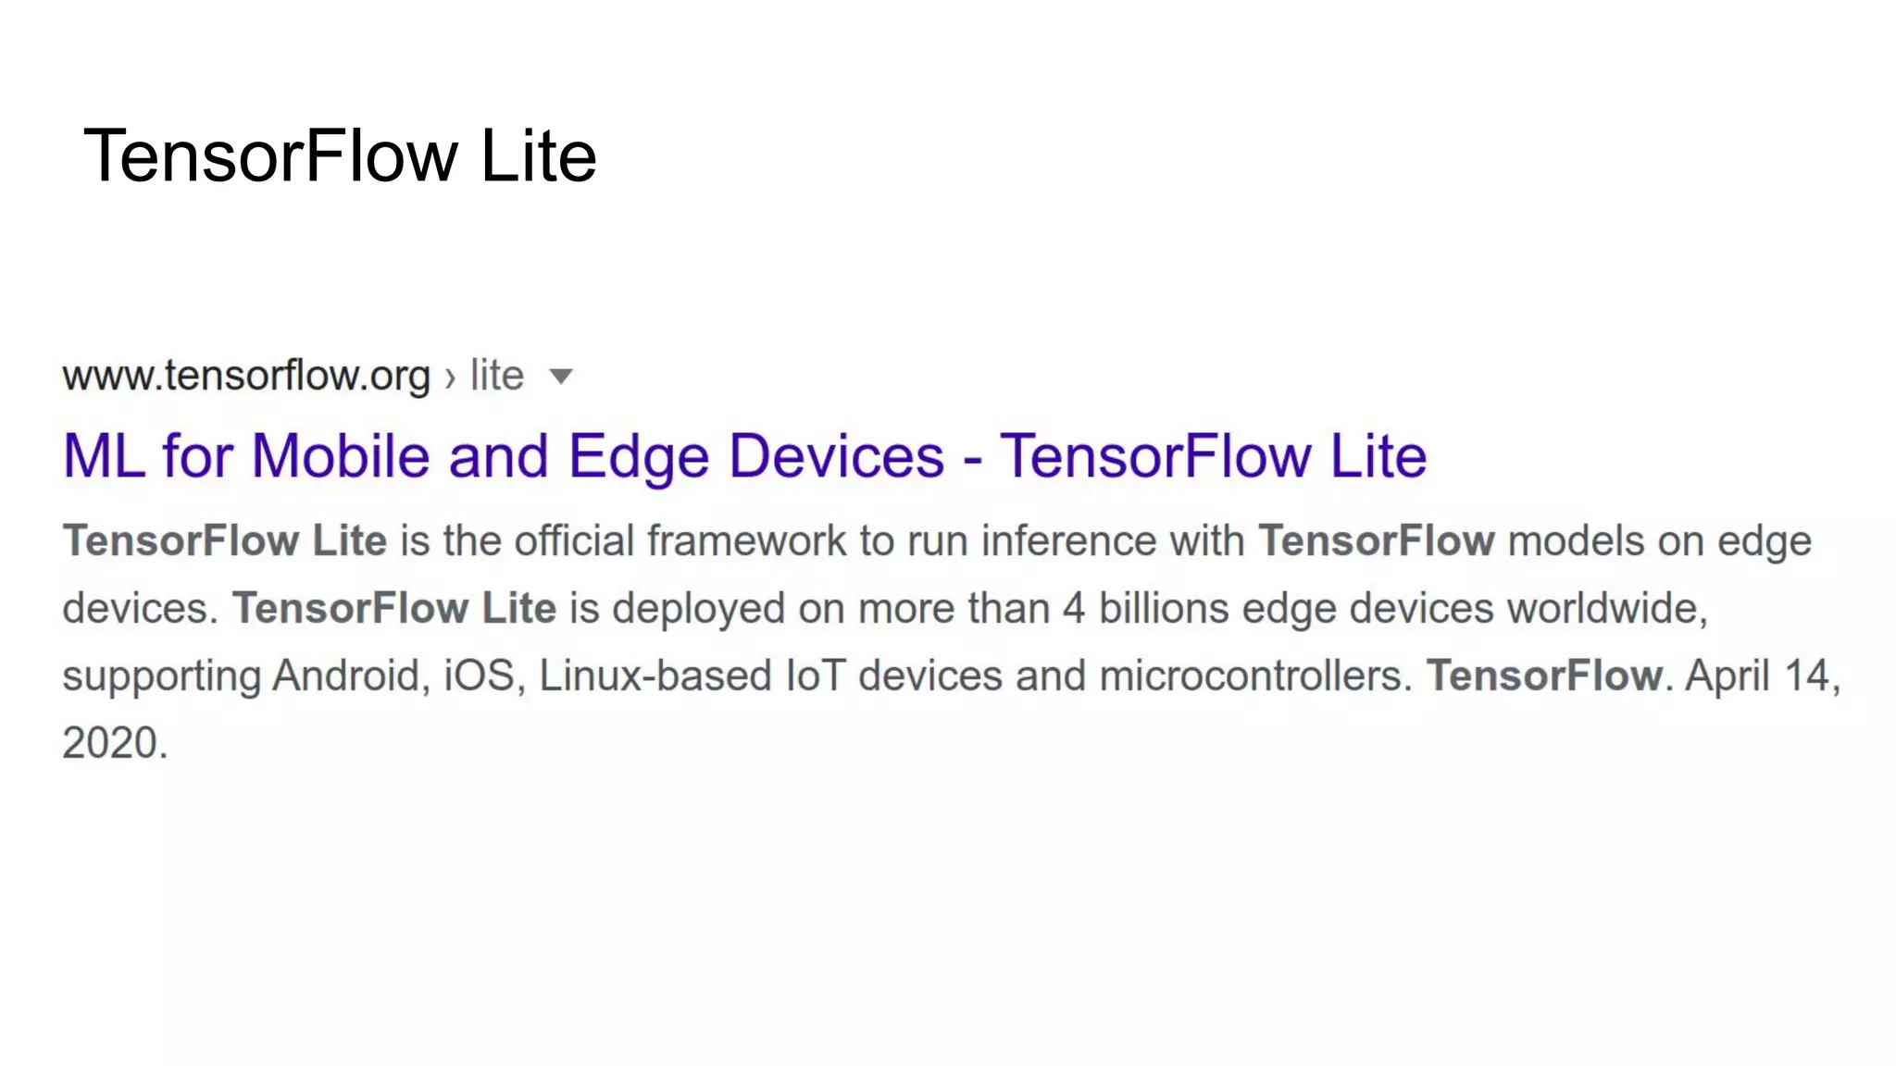Click the bold TensorFlow before April 14
The image size is (1896, 1066).
pos(1545,676)
